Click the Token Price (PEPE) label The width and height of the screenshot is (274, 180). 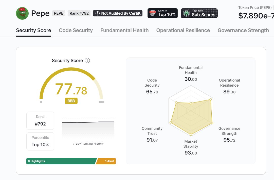[255, 8]
